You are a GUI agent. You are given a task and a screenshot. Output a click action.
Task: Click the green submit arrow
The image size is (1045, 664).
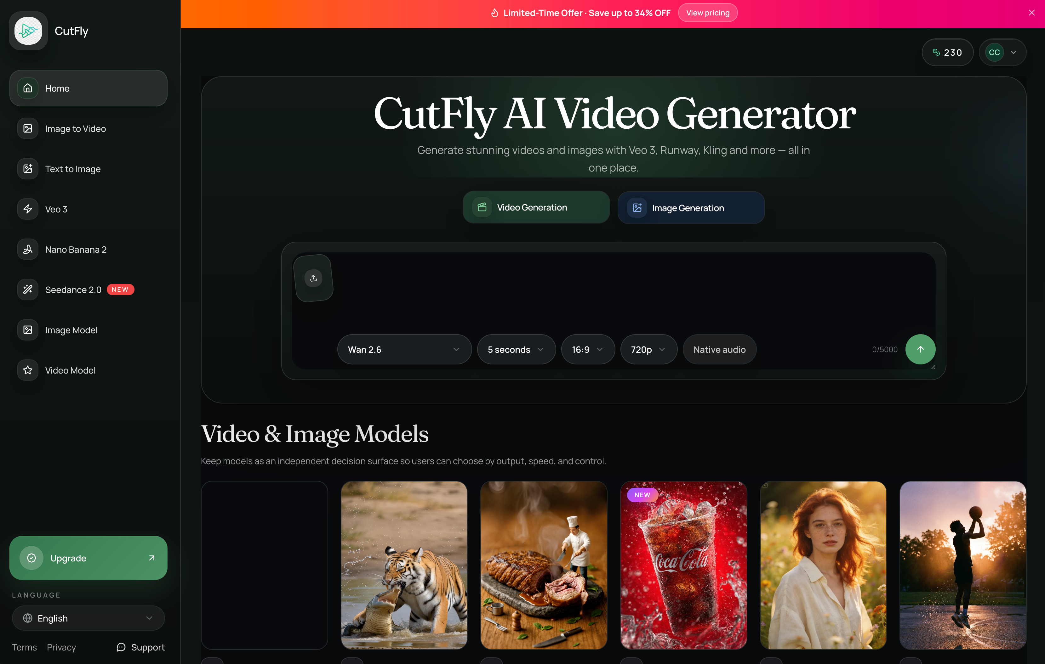click(921, 350)
